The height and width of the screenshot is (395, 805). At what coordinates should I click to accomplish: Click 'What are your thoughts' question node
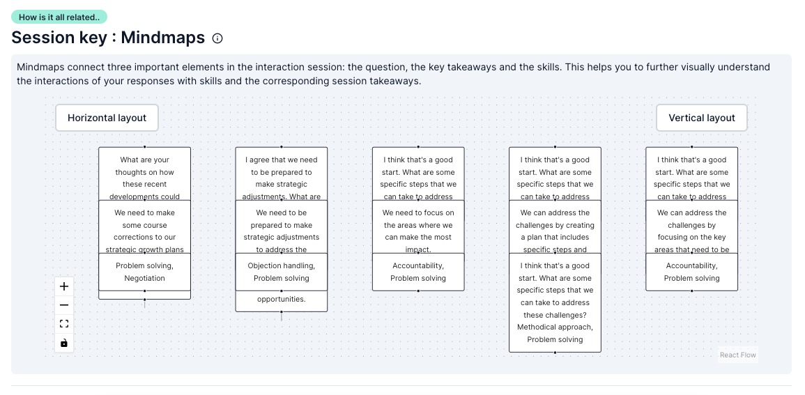pyautogui.click(x=144, y=173)
